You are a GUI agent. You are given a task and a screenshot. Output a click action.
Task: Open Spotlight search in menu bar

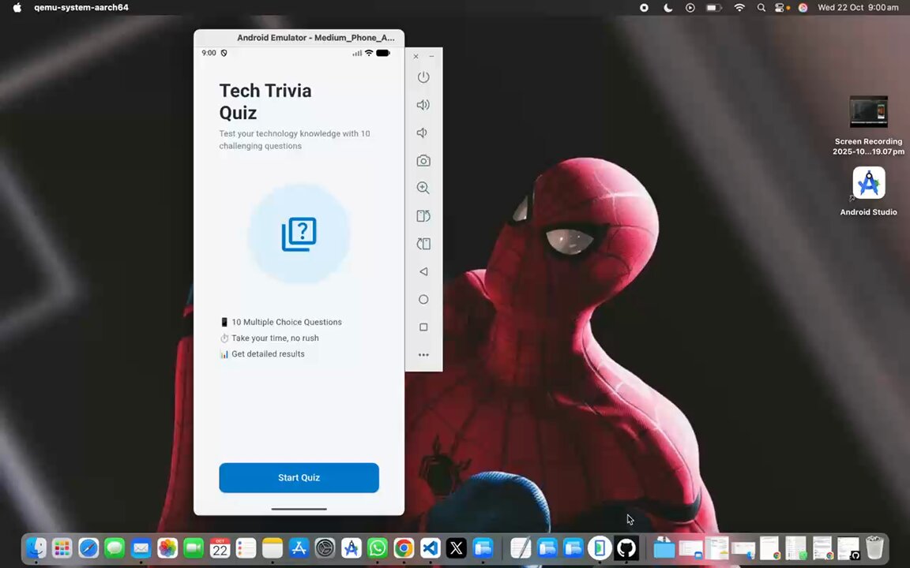coord(761,8)
